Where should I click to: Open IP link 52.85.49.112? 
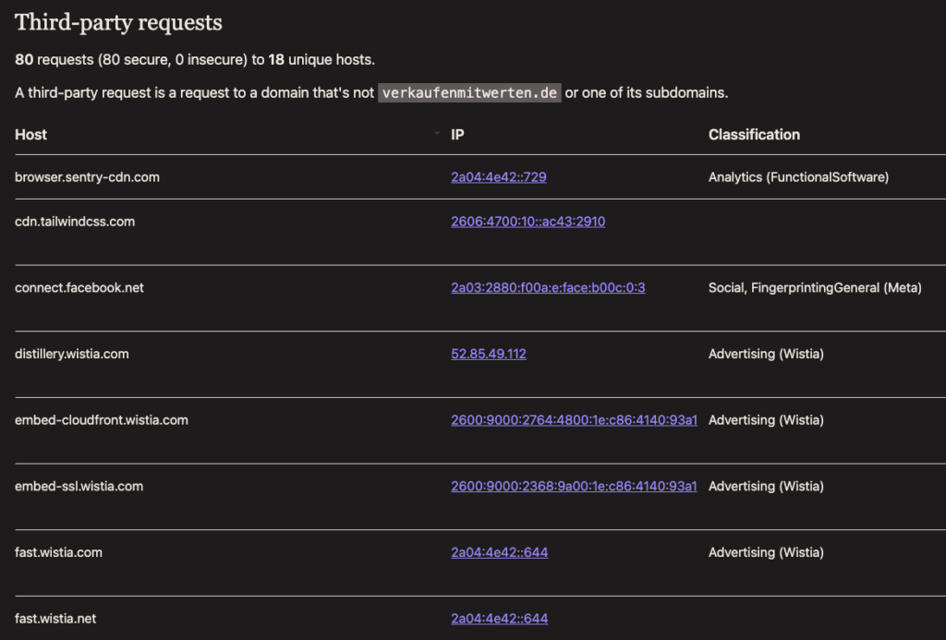pyautogui.click(x=488, y=354)
